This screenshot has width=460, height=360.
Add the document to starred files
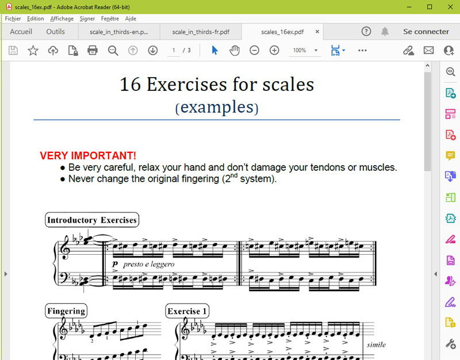(33, 51)
